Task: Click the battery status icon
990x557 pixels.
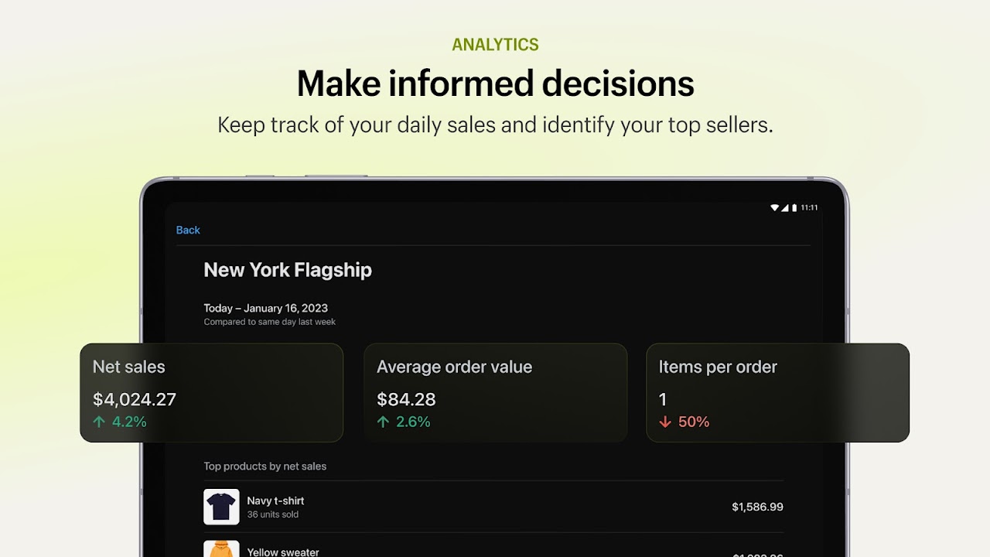Action: click(x=794, y=207)
